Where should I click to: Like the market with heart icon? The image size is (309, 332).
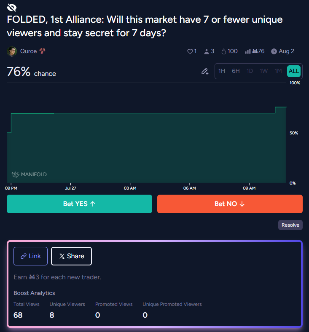[x=190, y=51]
